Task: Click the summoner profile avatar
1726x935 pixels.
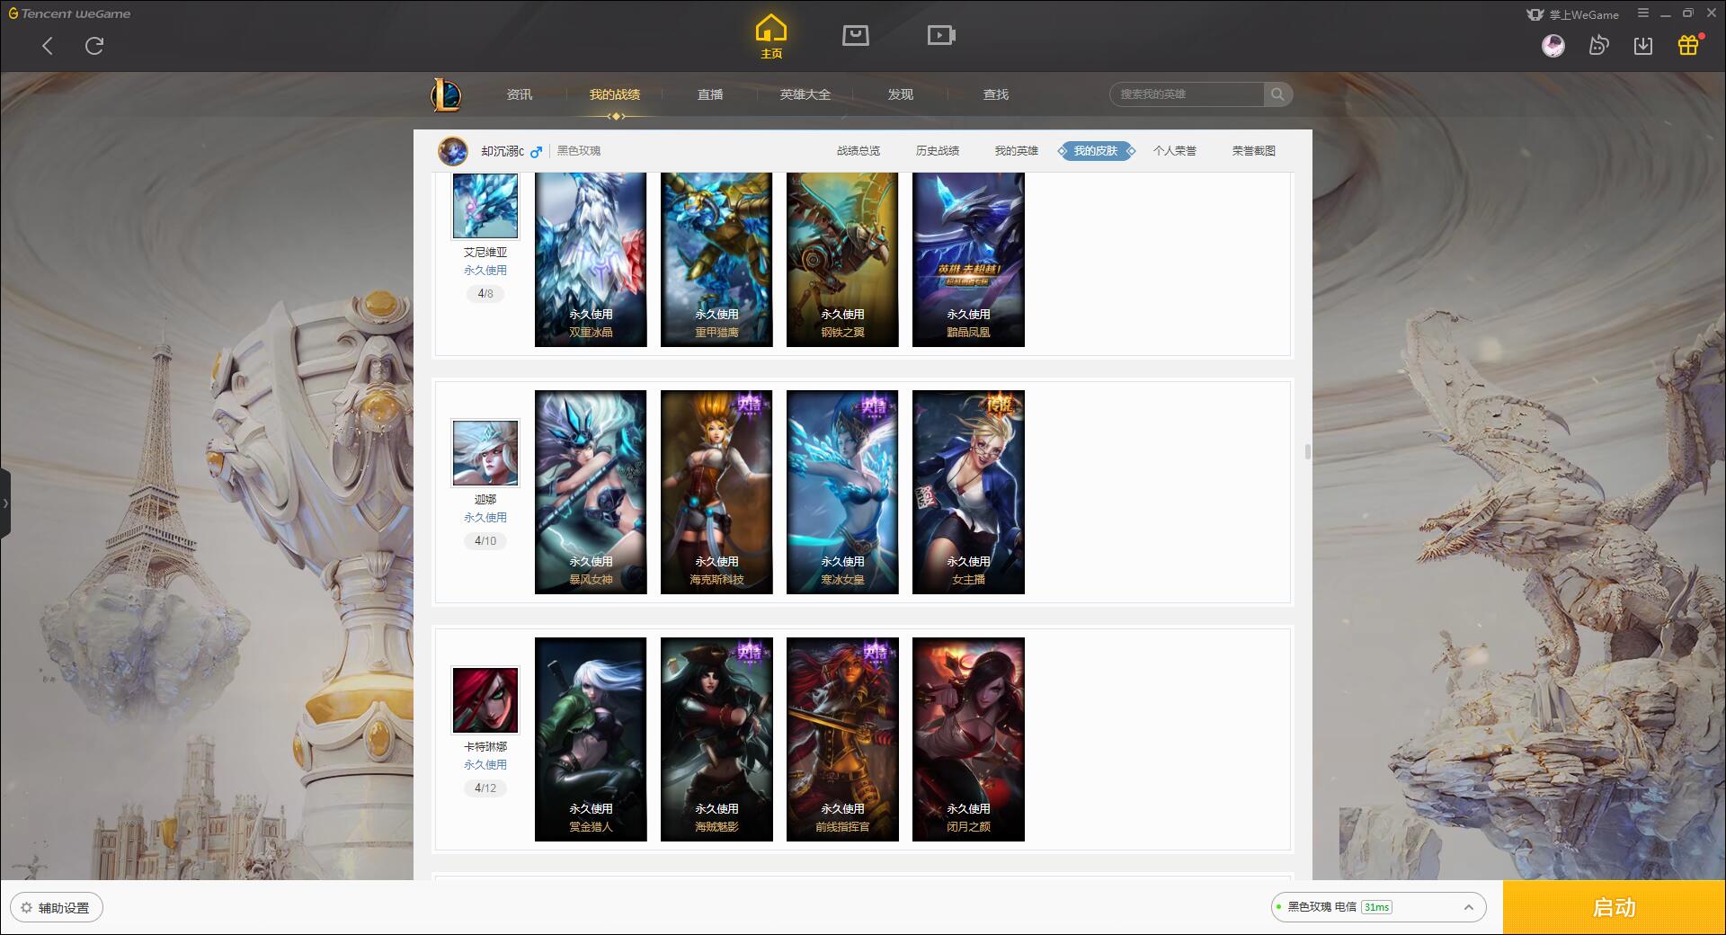Action: [453, 151]
